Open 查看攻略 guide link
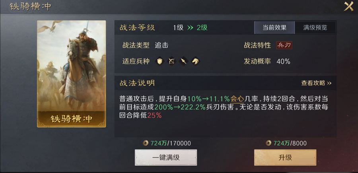The height and width of the screenshot is (173, 358). pyautogui.click(x=316, y=83)
